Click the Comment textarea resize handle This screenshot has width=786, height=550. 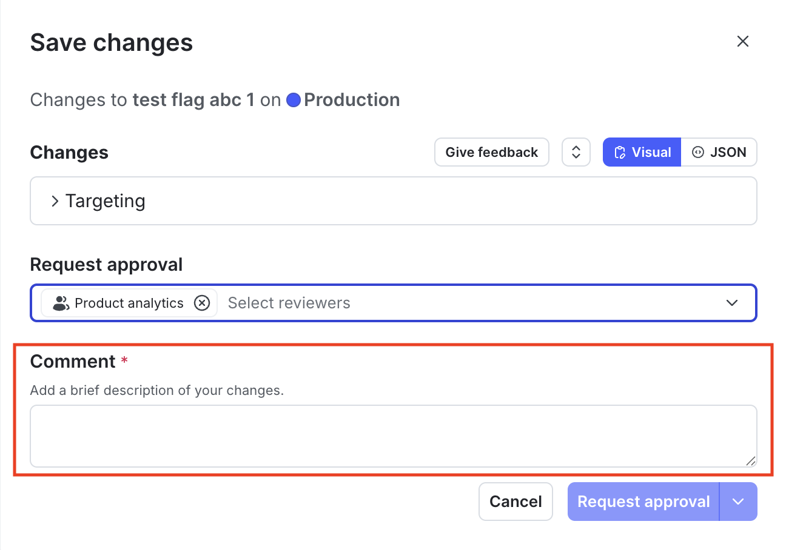click(x=750, y=462)
